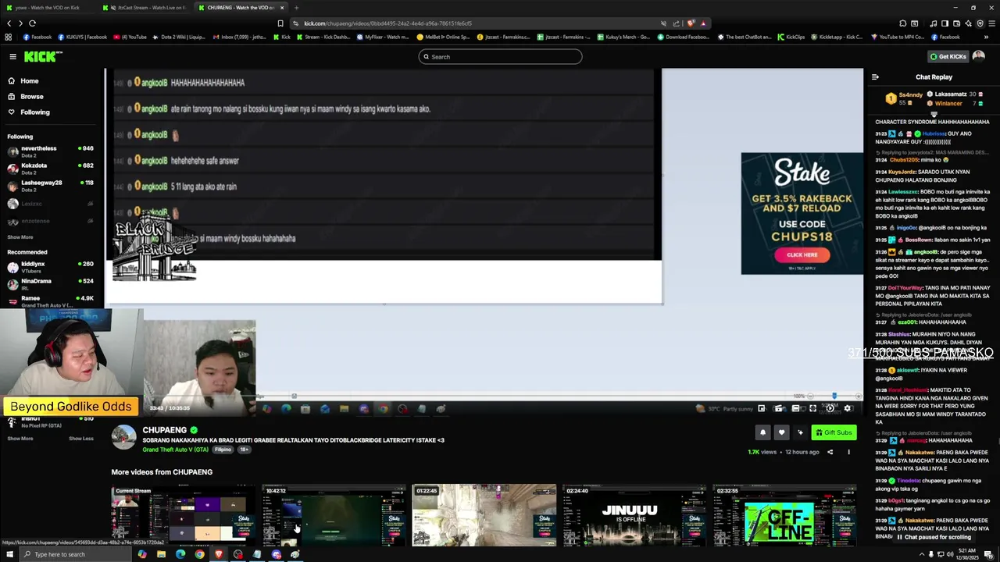Open the user profile avatar menu
The height and width of the screenshot is (562, 1000).
[x=979, y=56]
